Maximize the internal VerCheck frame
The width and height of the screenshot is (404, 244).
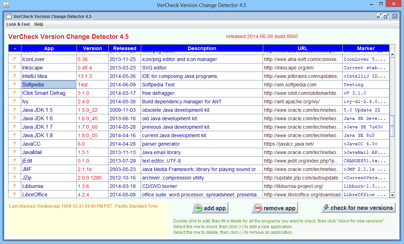[386, 16]
